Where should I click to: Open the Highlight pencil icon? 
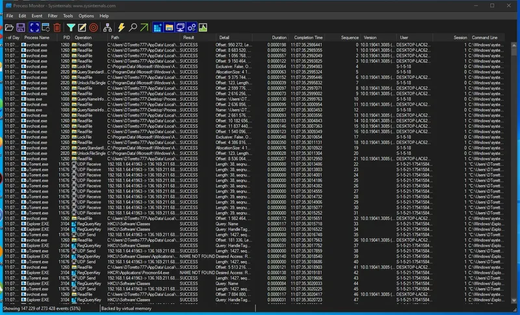[x=83, y=27]
